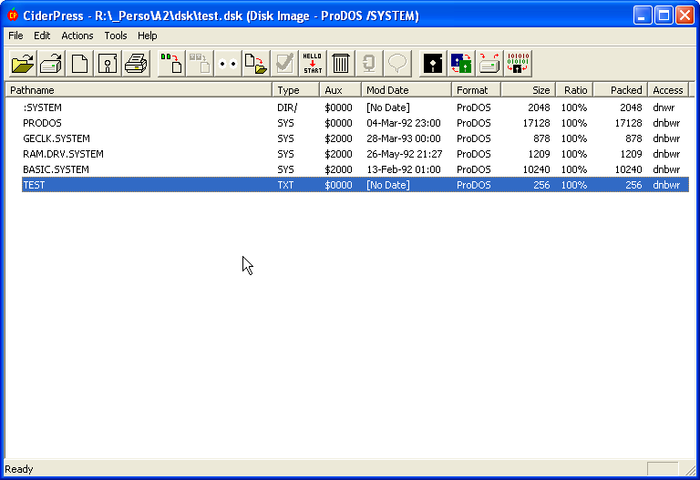Click the 10240 size value for BASIC.SYSTEM

coord(536,169)
